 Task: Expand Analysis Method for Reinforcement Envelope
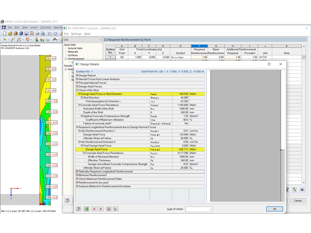77,186
